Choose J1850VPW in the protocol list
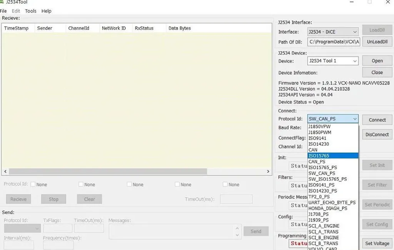 click(319, 126)
